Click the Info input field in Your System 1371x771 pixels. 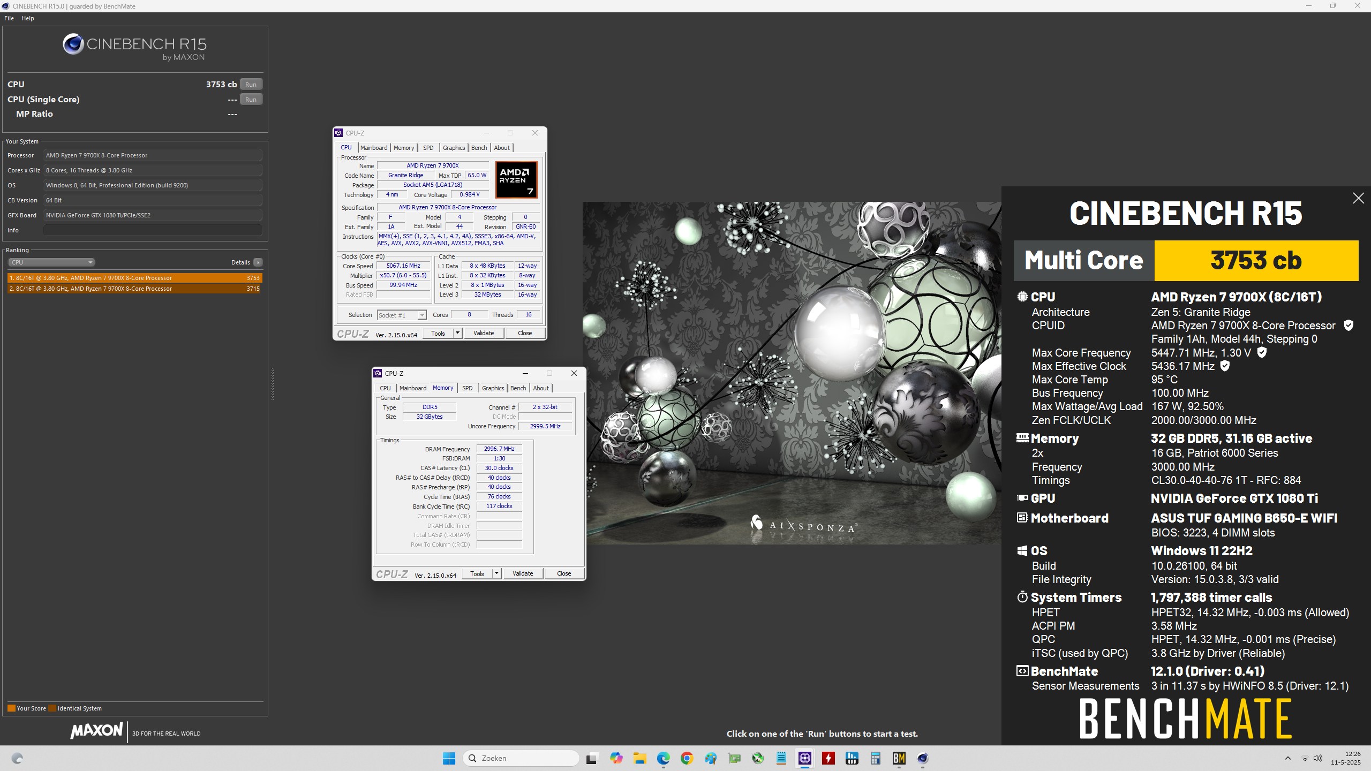point(153,230)
